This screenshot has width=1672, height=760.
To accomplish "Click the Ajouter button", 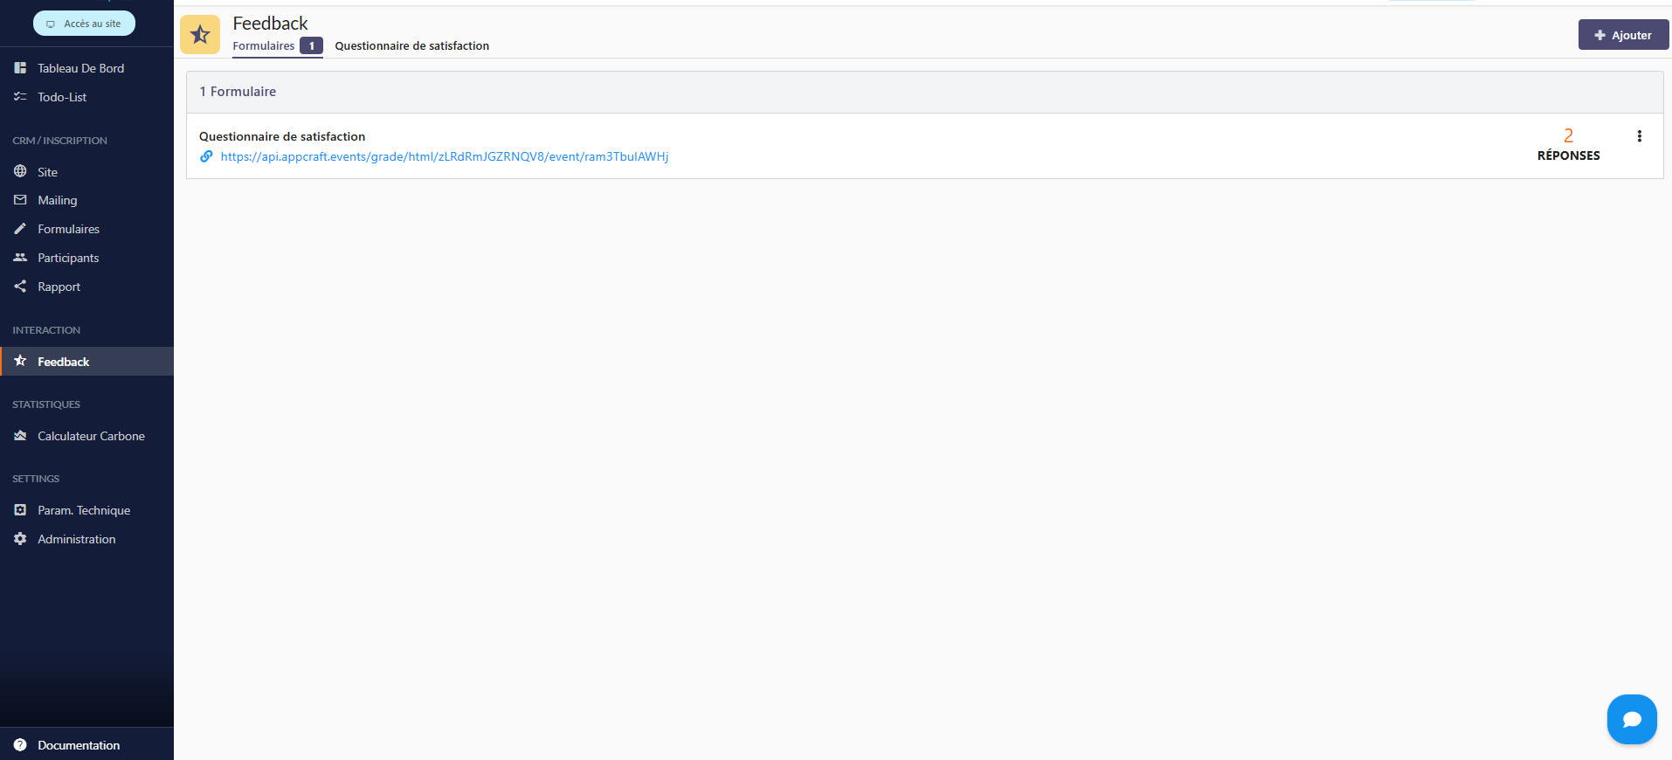I will tap(1622, 35).
